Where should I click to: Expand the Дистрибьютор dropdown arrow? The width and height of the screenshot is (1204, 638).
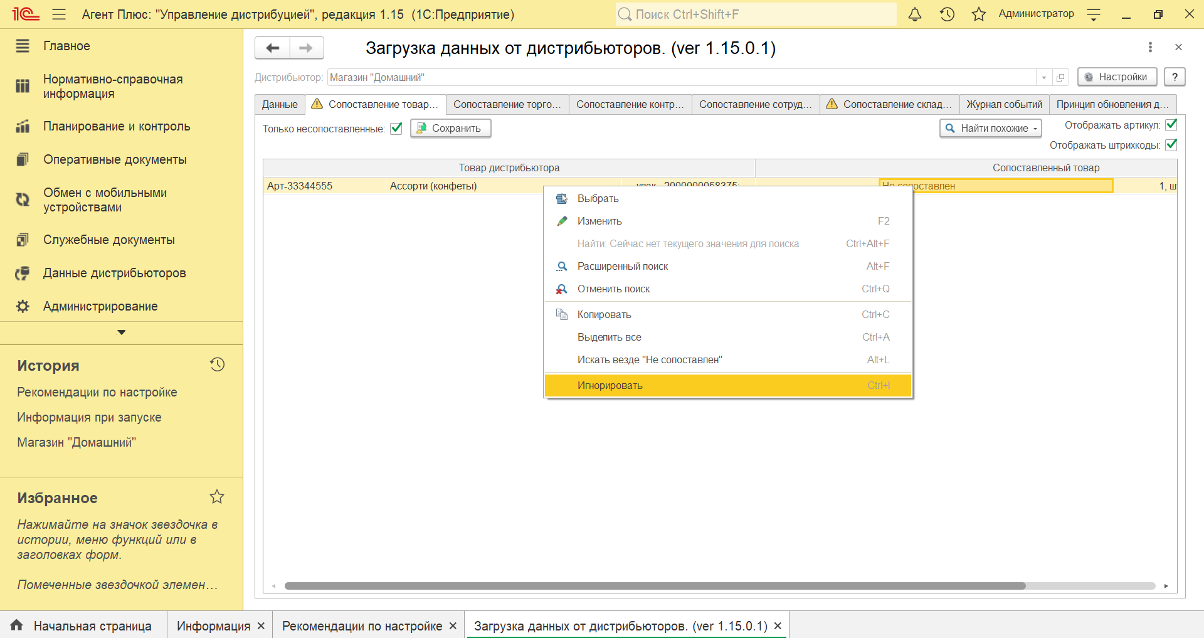(x=1044, y=77)
